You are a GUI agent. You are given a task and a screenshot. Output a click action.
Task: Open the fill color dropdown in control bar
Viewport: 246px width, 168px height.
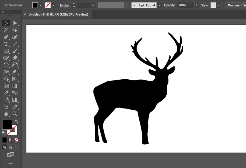41,5
